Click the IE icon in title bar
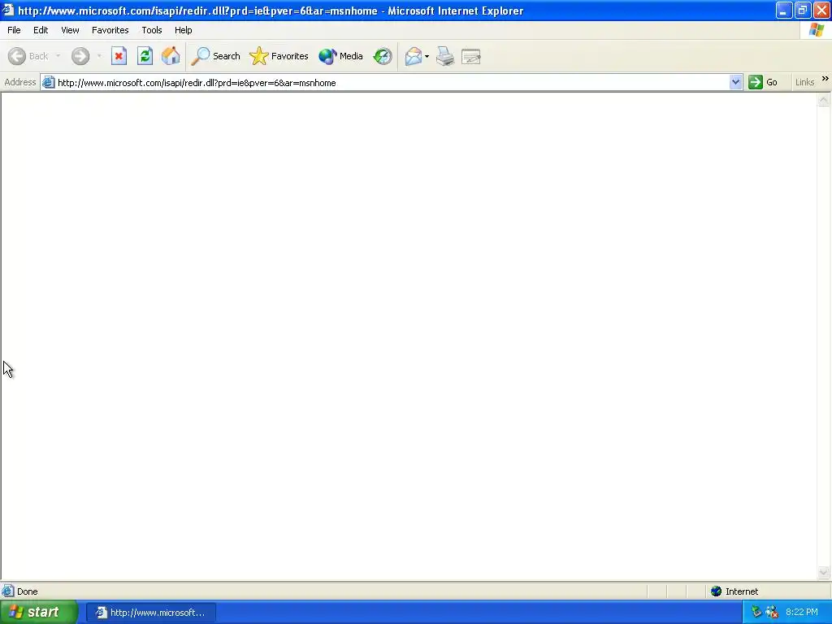The image size is (832, 624). [x=7, y=11]
